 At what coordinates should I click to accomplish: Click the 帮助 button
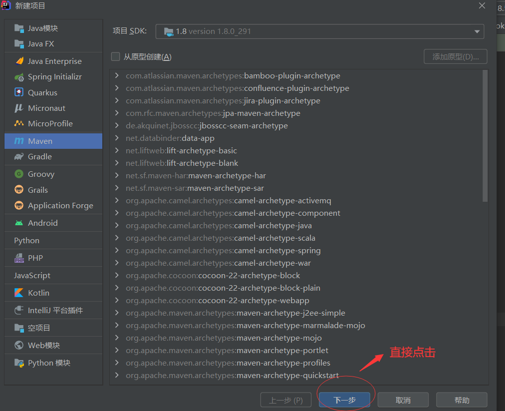[462, 400]
